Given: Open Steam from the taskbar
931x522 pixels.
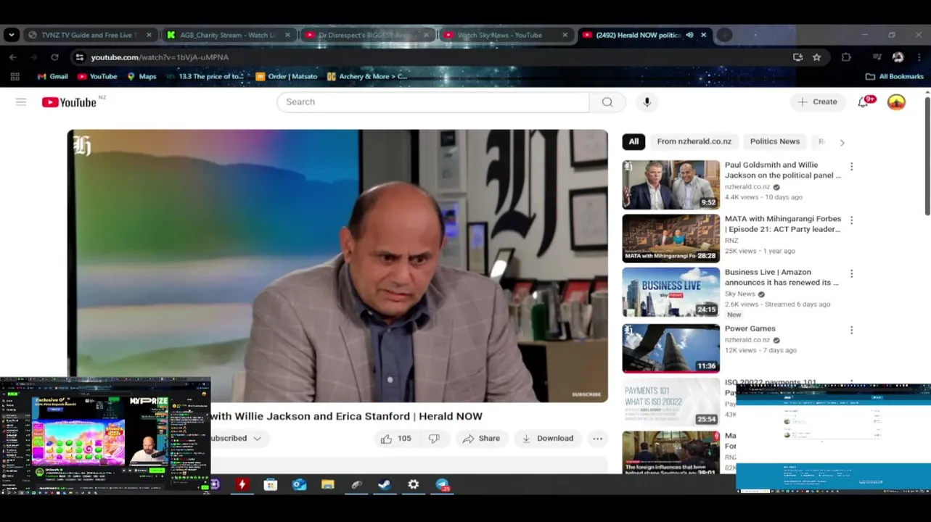Looking at the screenshot, I should click(385, 484).
